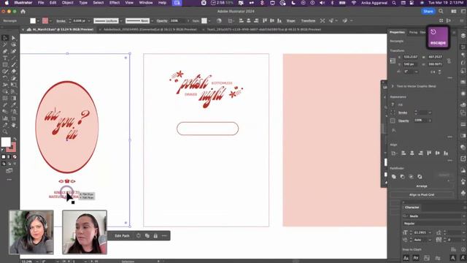
Task: Click the Arrange button
Action: [x=422, y=186]
